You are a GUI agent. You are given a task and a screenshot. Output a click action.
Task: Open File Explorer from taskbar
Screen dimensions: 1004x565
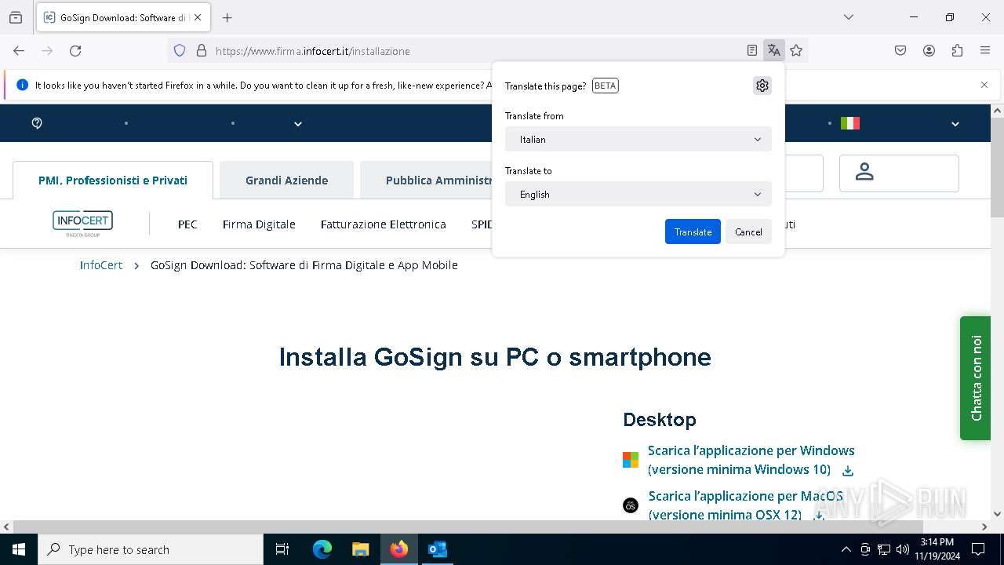(360, 549)
